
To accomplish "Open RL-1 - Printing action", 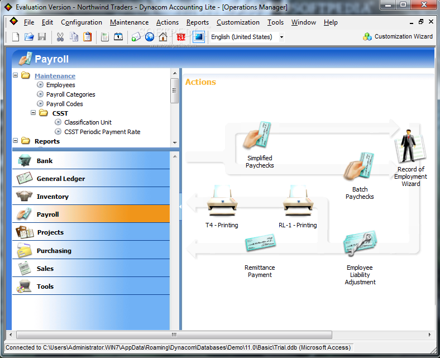I will [298, 207].
